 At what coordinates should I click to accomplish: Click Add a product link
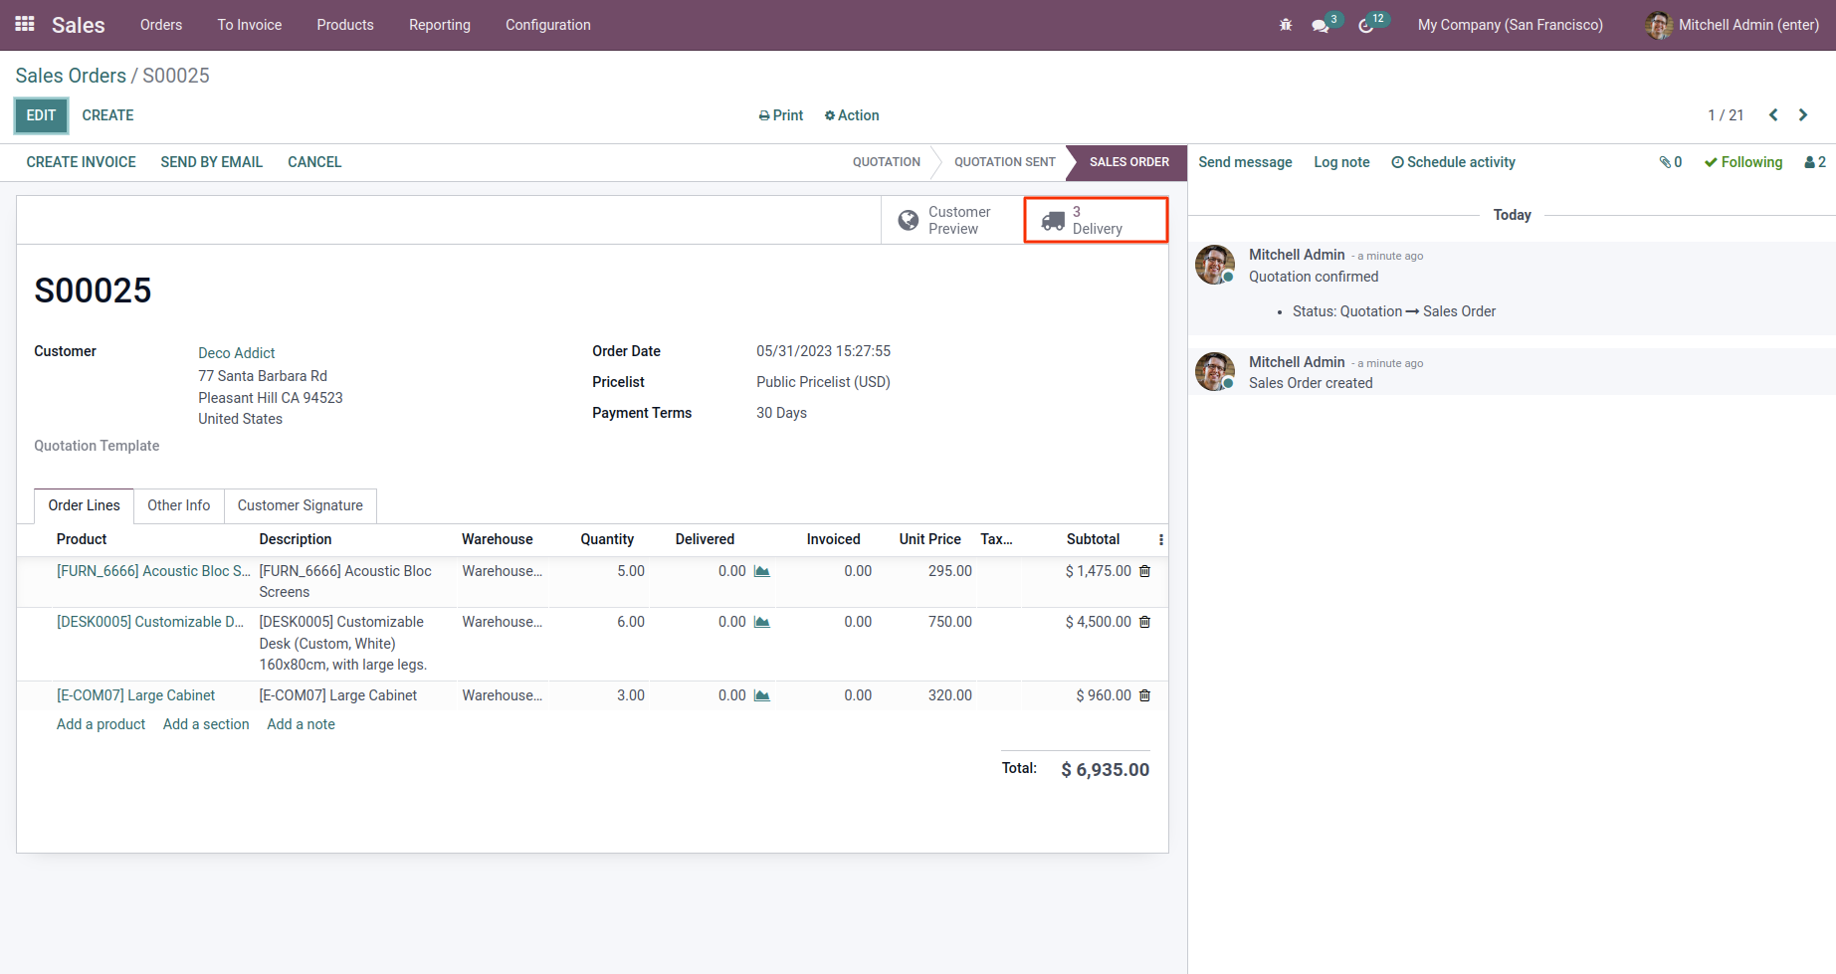(x=101, y=724)
